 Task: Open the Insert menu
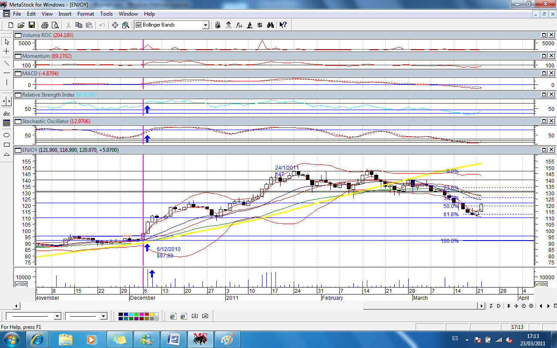point(65,14)
